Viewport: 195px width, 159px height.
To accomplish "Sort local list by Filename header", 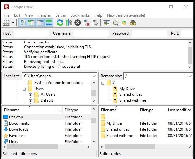I will click(x=30, y=110).
